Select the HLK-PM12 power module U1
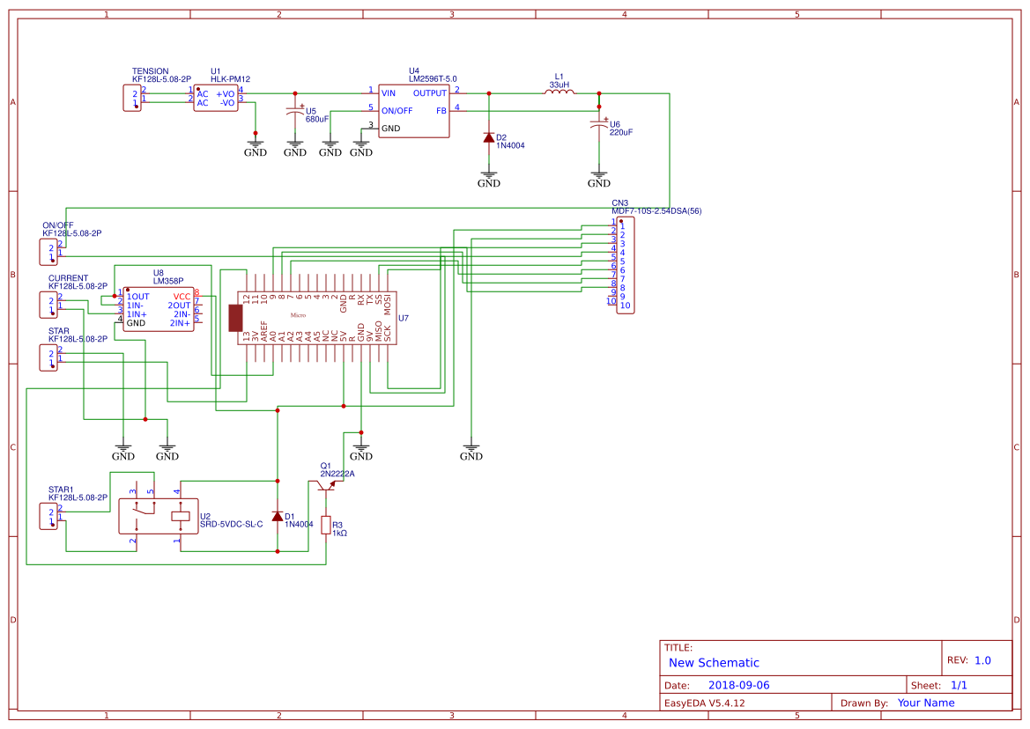The width and height of the screenshot is (1030, 729). [x=216, y=99]
